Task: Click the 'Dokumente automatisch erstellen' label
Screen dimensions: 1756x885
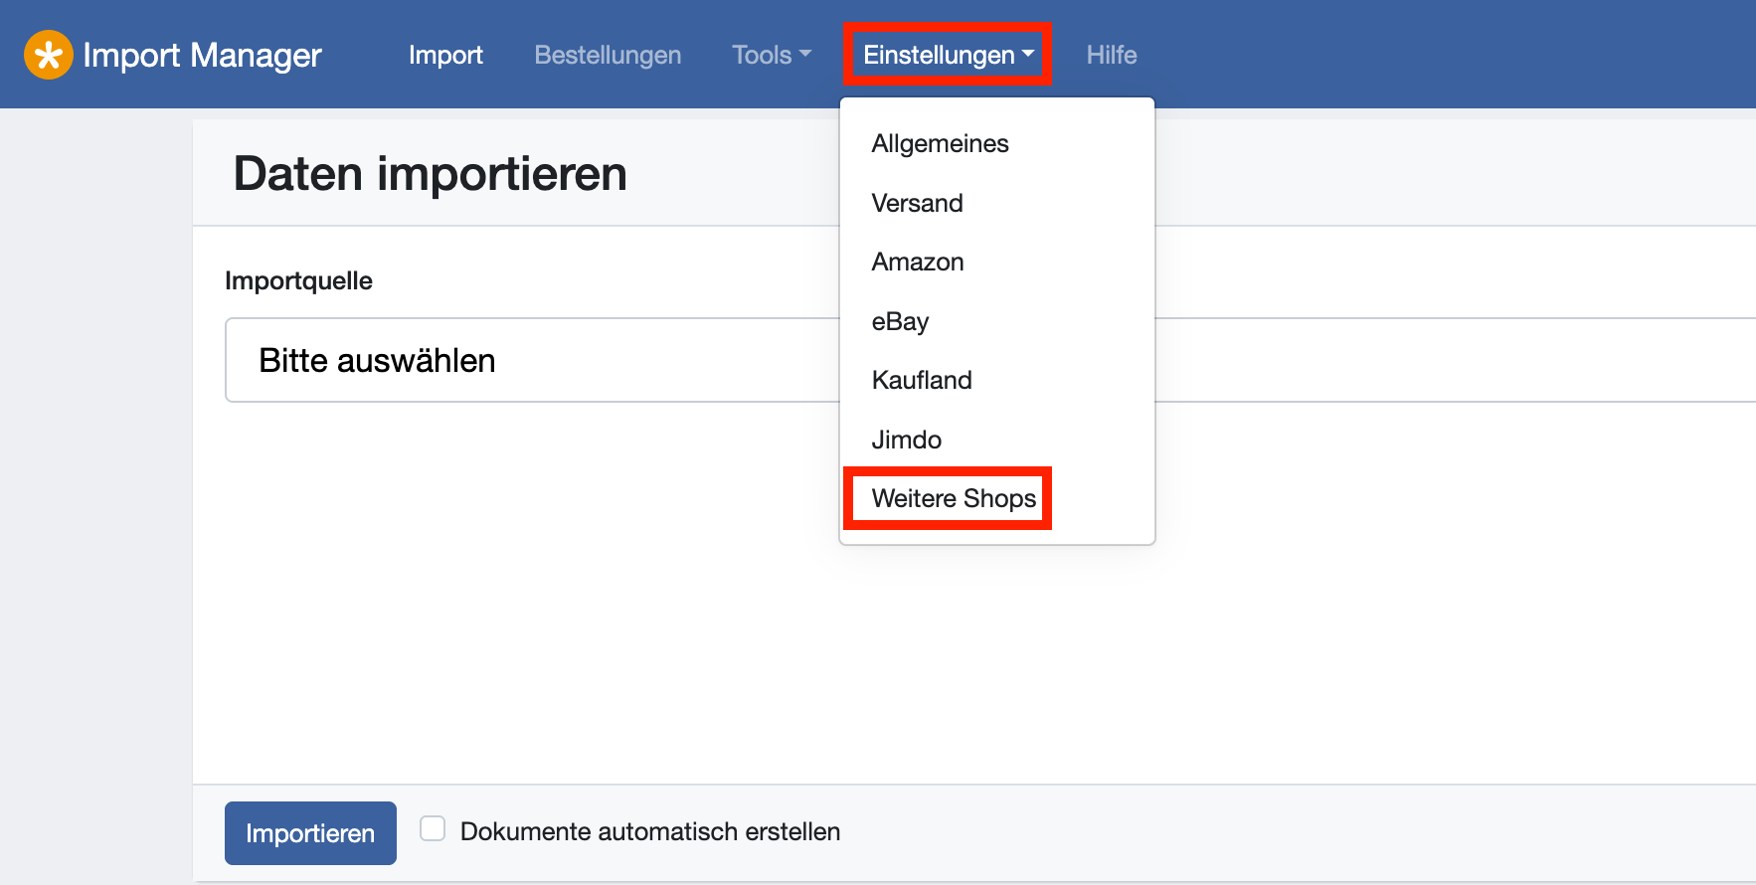Action: [649, 831]
